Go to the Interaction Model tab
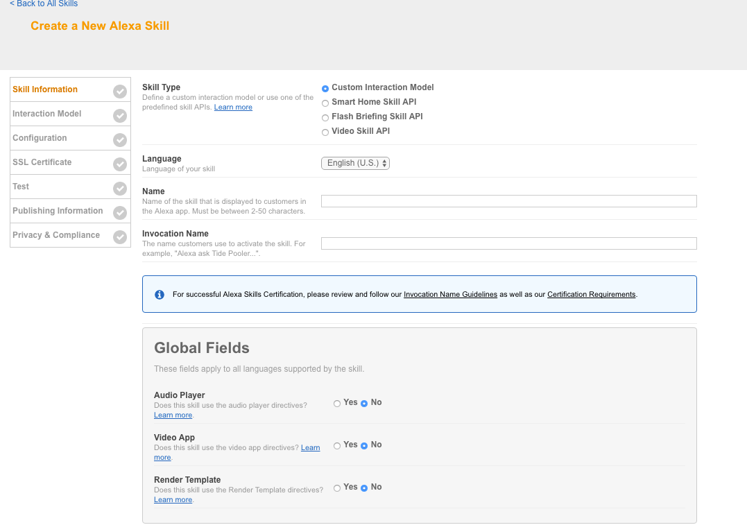Screen dimensions: 747x525 [70, 114]
